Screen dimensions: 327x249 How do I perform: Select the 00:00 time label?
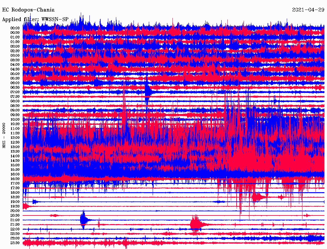(15, 28)
